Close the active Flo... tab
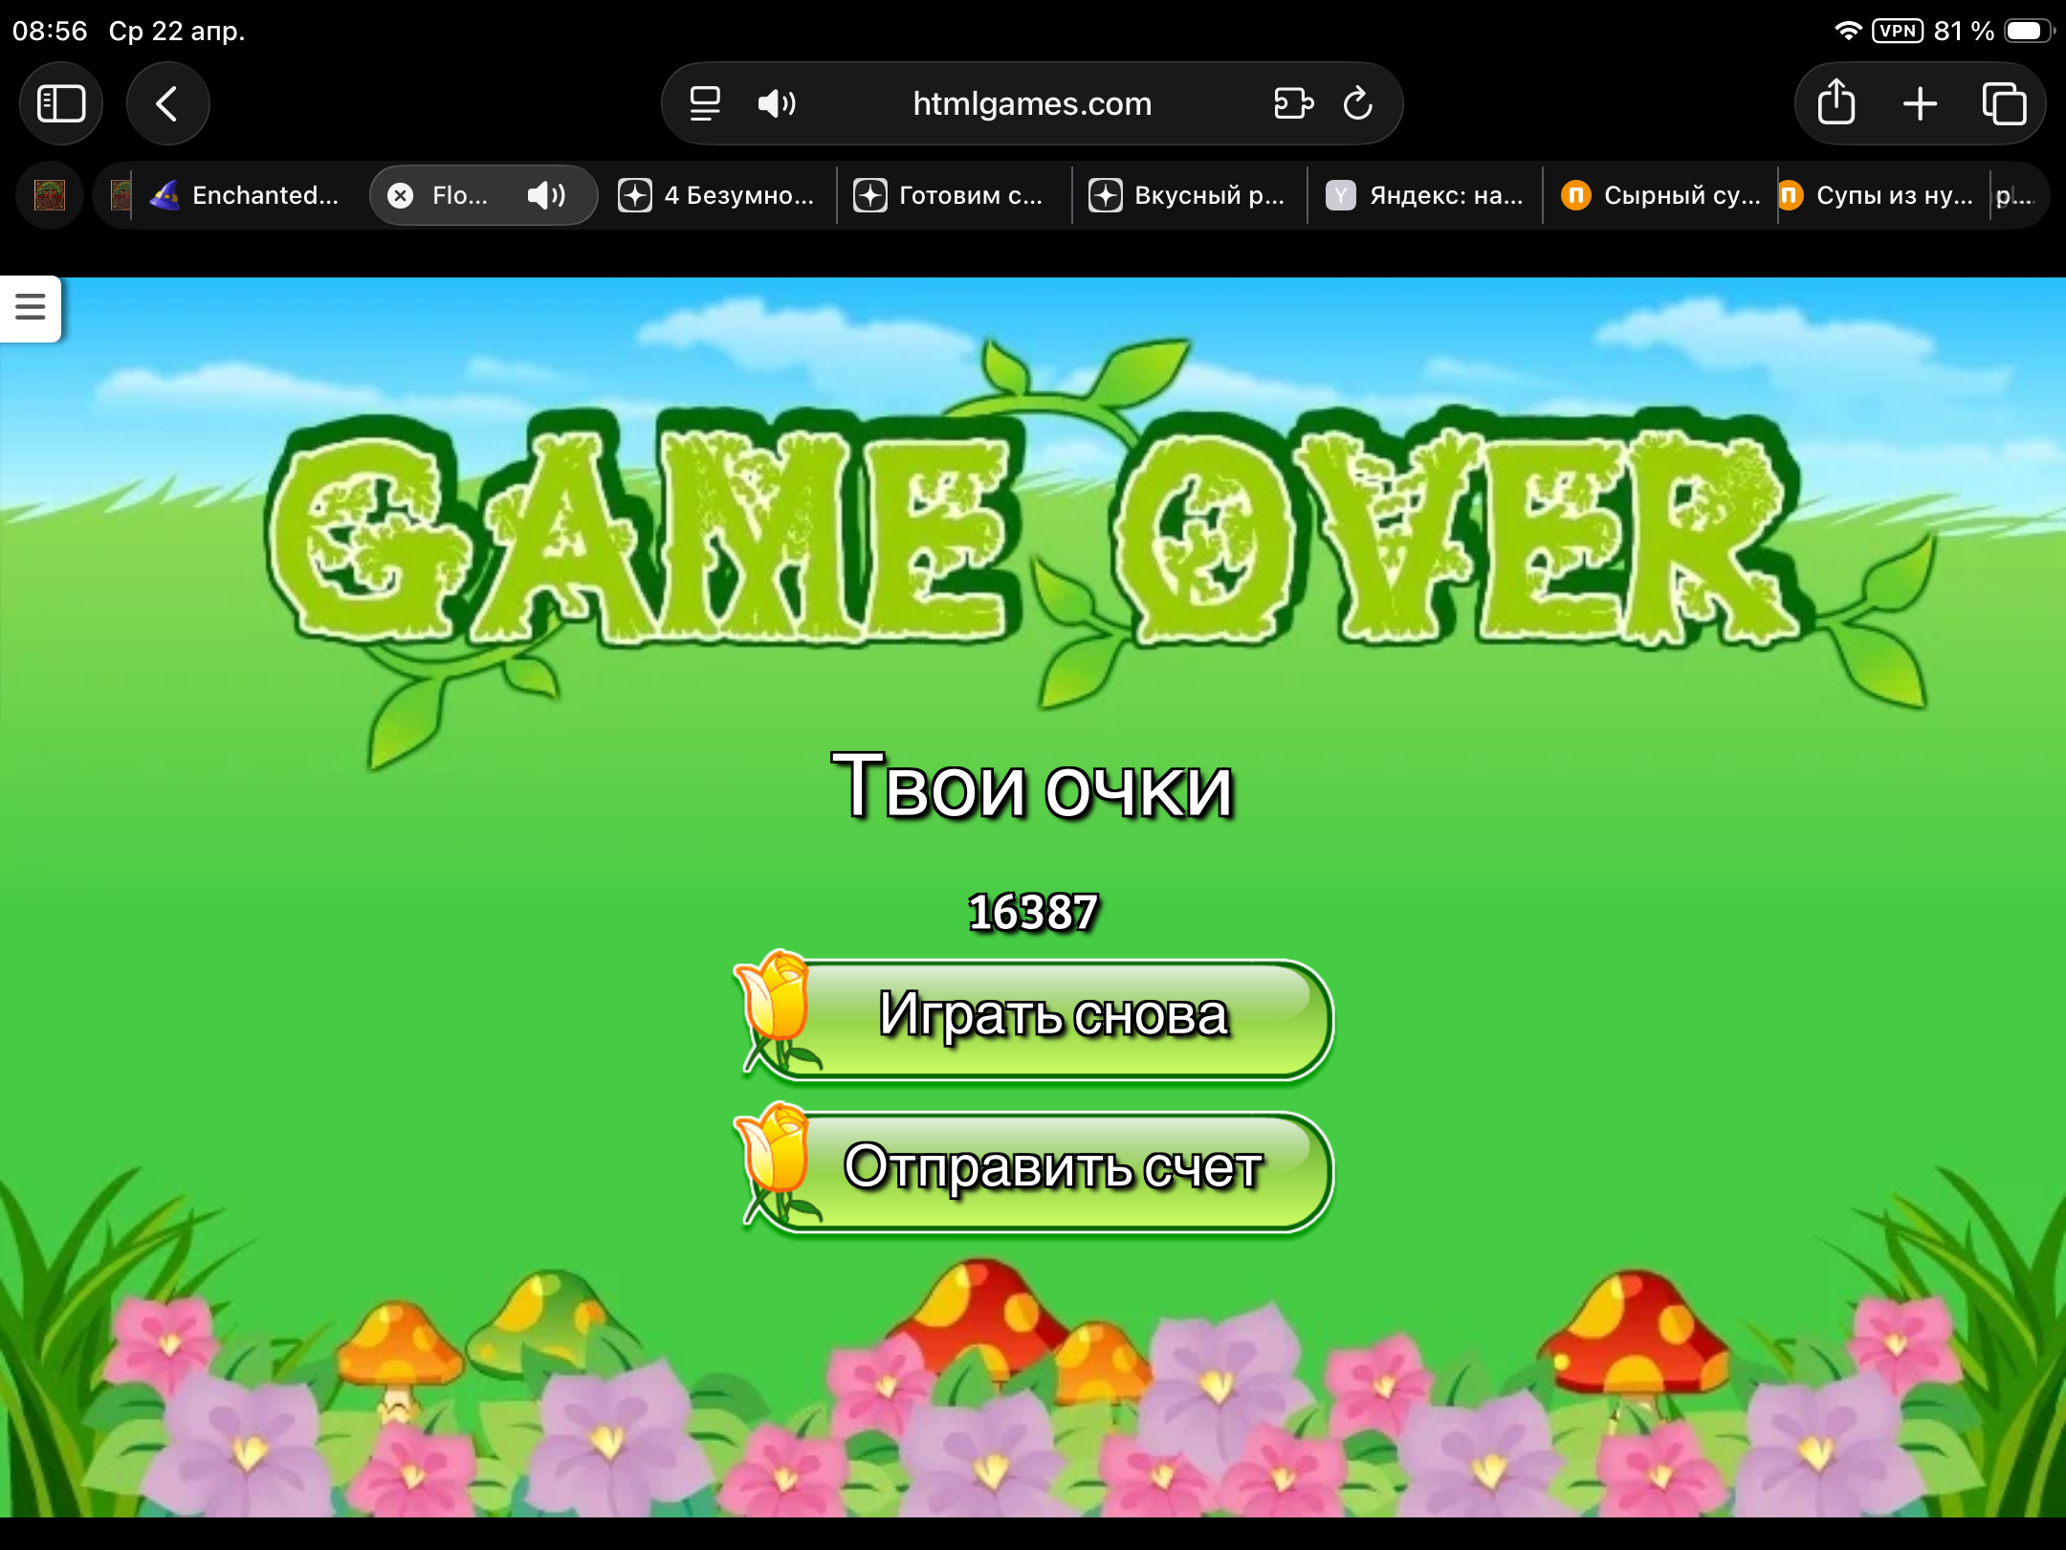Image resolution: width=2066 pixels, height=1550 pixels. click(x=400, y=196)
